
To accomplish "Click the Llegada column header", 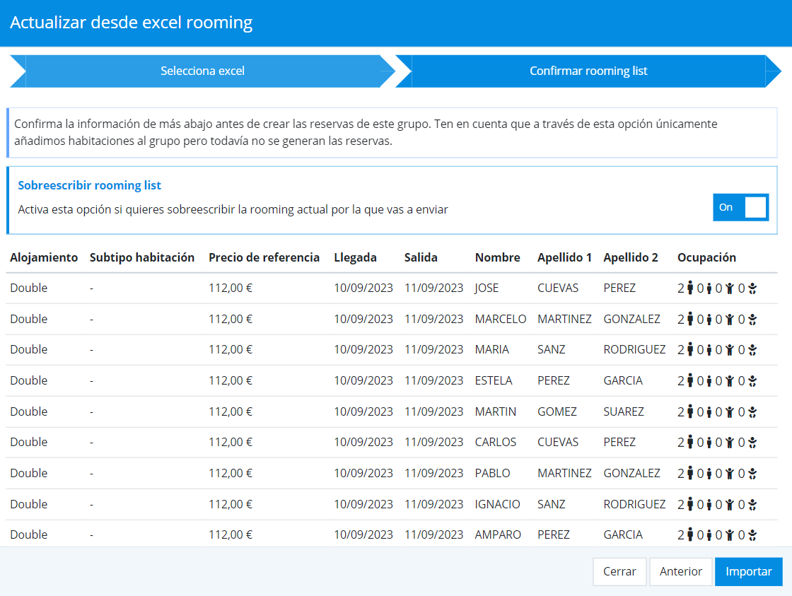I will (355, 257).
